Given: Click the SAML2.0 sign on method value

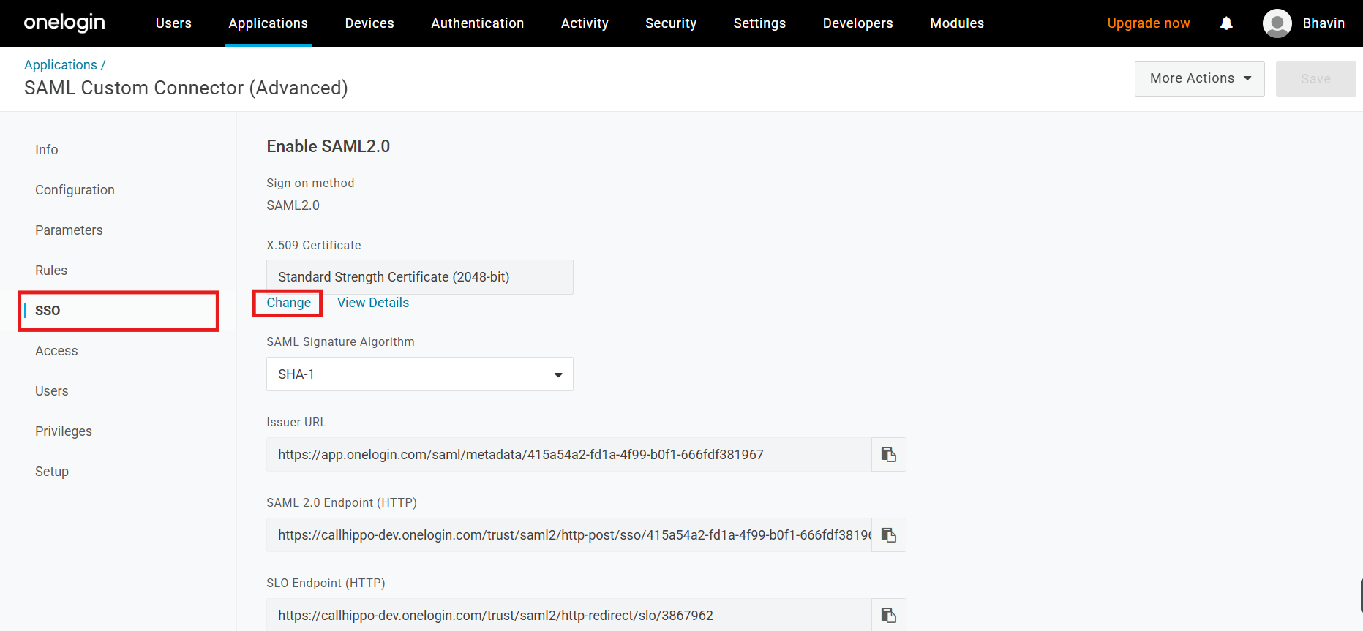Looking at the screenshot, I should (x=293, y=205).
